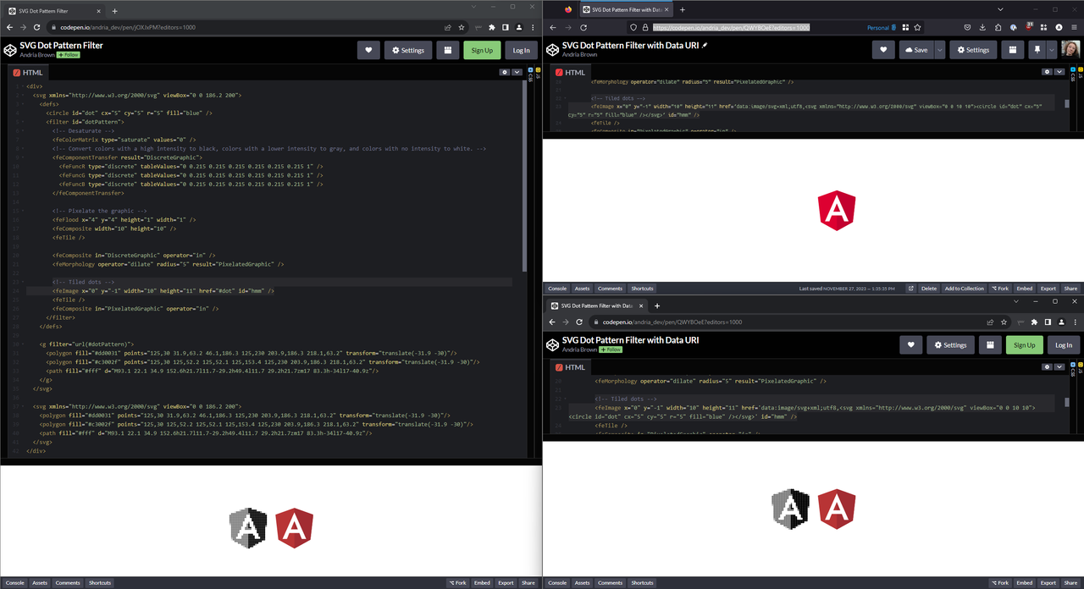Edit pen title with pencil icon
The width and height of the screenshot is (1084, 589).
tap(705, 45)
